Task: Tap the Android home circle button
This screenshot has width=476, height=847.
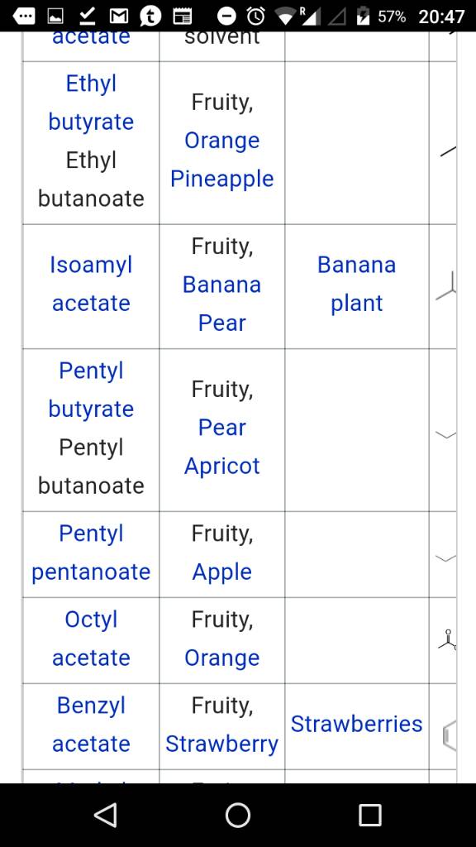Action: click(x=238, y=815)
